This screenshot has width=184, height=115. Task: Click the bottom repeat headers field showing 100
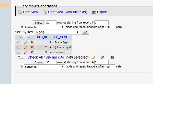pyautogui.click(x=110, y=67)
